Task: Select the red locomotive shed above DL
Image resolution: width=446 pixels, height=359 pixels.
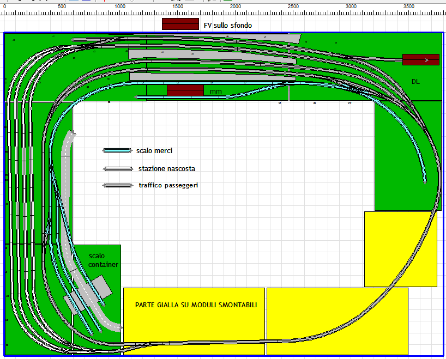Action: pos(420,60)
